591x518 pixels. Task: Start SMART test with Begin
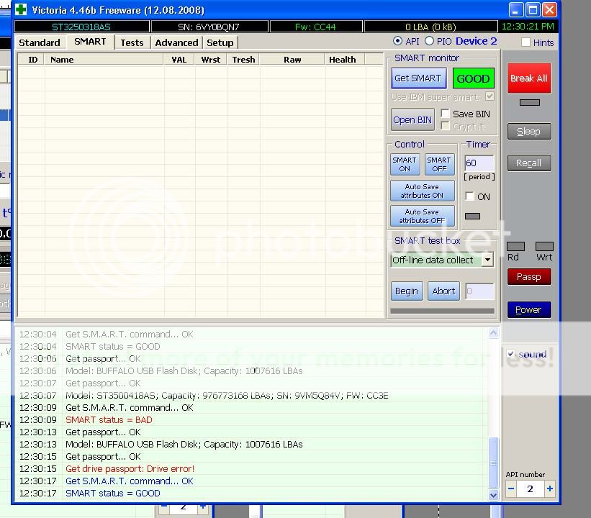click(407, 291)
